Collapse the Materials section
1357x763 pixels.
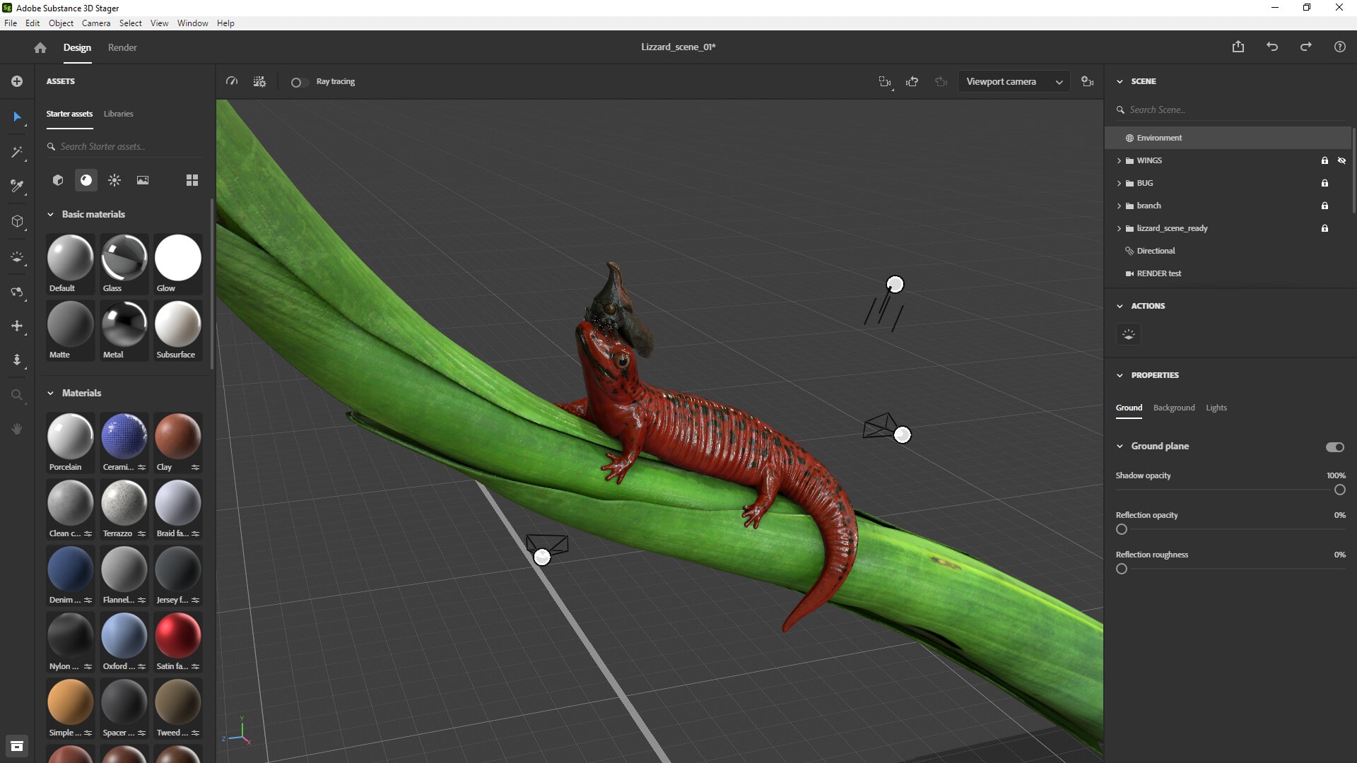tap(50, 393)
